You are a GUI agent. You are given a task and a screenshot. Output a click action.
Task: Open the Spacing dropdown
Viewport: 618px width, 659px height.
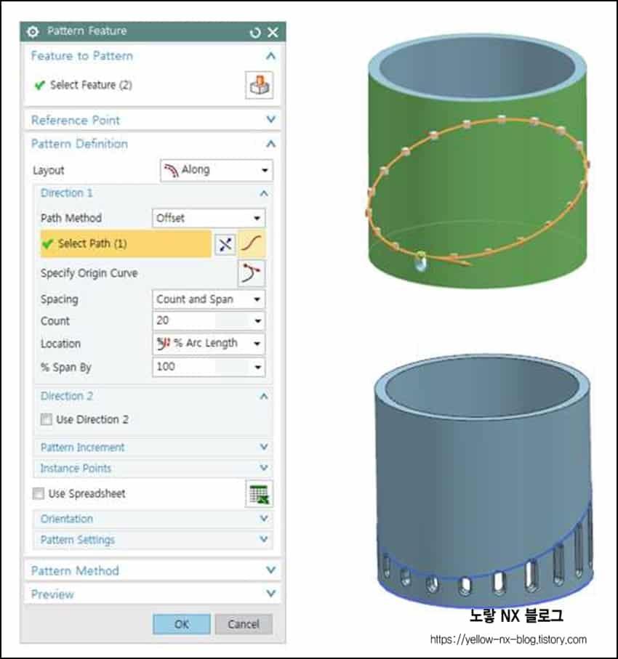pyautogui.click(x=209, y=299)
